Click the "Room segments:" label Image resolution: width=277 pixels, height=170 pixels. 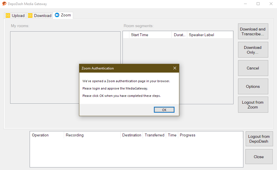(x=138, y=26)
